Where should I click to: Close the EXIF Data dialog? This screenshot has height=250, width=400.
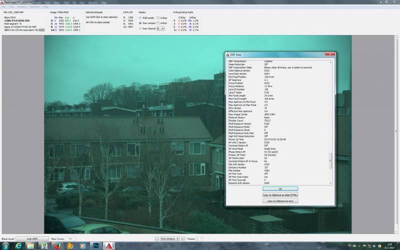[330, 54]
